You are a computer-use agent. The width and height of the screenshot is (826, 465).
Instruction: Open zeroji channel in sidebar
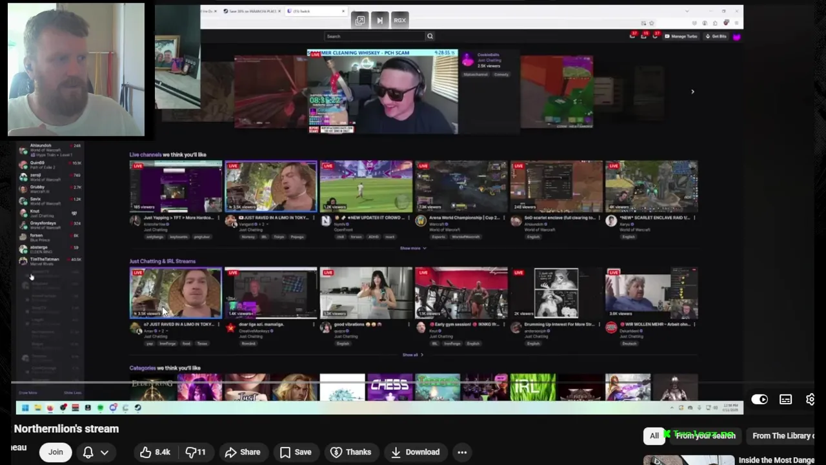50,177
